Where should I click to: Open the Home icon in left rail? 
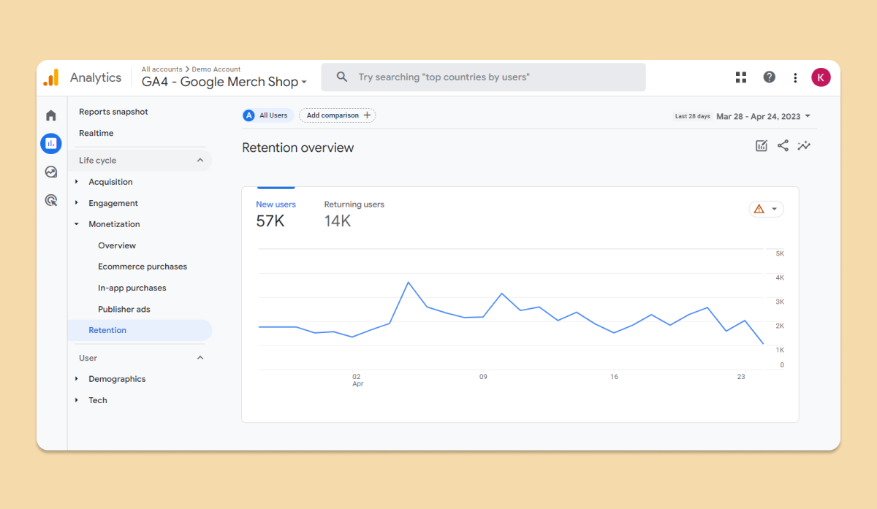(51, 115)
